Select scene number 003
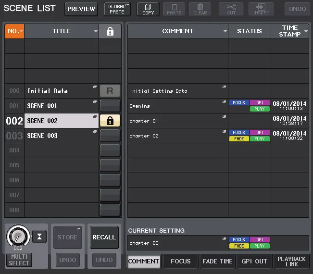313x274 pixels. click(x=14, y=136)
